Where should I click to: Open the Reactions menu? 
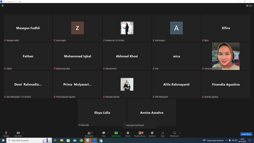point(152,134)
